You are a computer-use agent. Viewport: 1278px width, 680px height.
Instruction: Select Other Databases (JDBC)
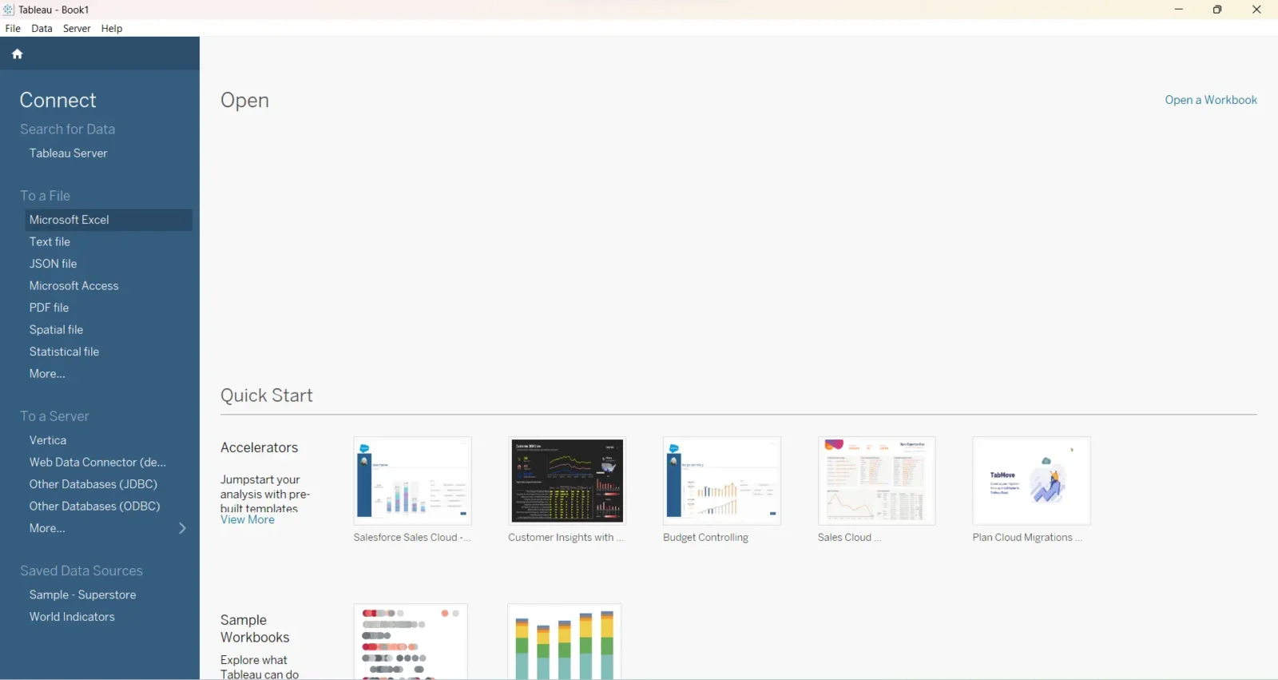pyautogui.click(x=93, y=484)
